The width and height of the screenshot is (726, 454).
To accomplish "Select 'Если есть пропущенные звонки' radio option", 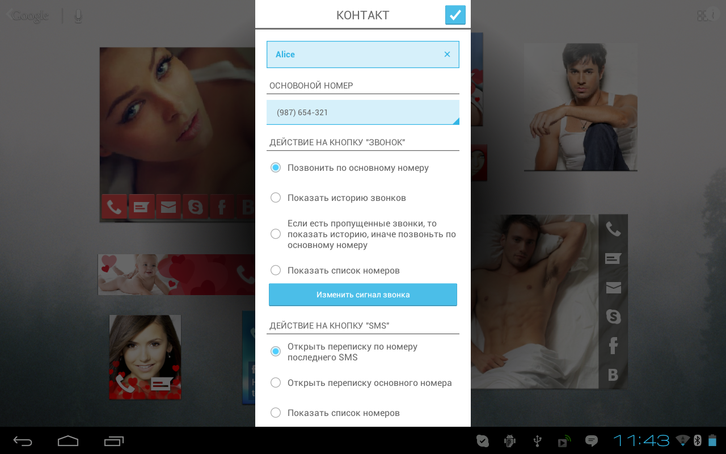I will (x=363, y=234).
